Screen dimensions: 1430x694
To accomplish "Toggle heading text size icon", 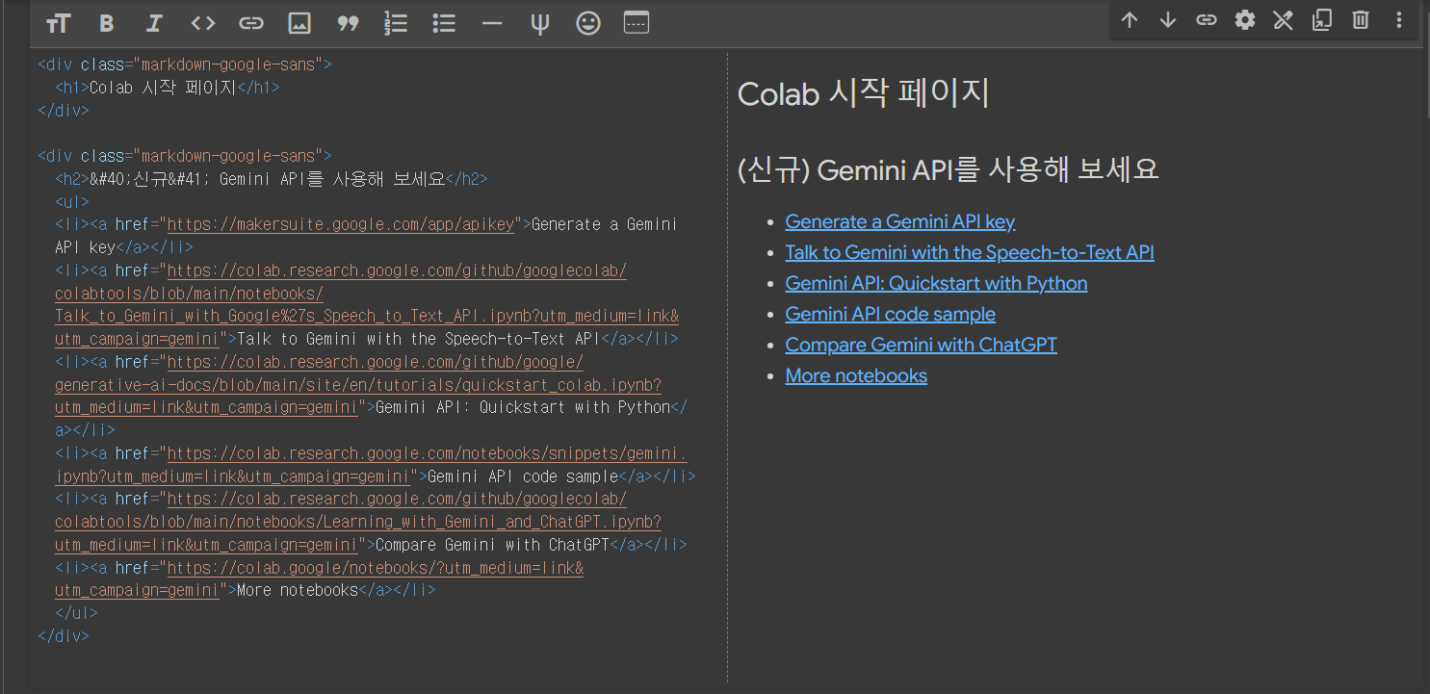I will (59, 23).
